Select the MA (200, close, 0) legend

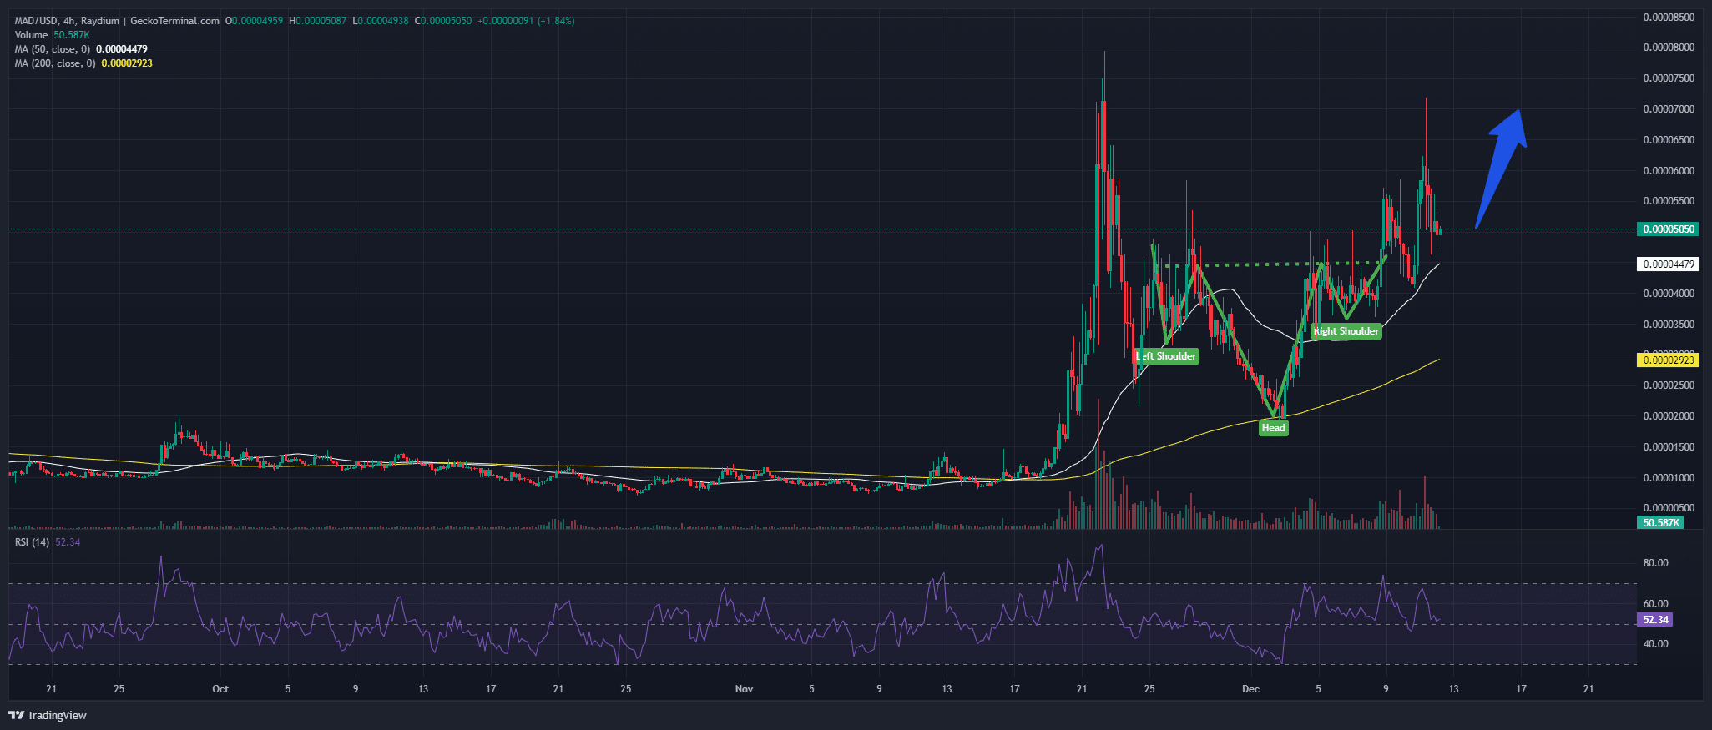tap(54, 63)
